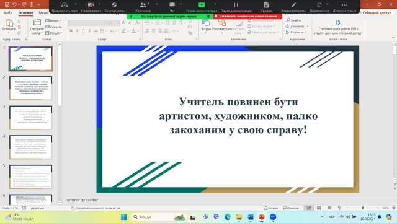
Task: Apply text highlight color
Action: 123,31
